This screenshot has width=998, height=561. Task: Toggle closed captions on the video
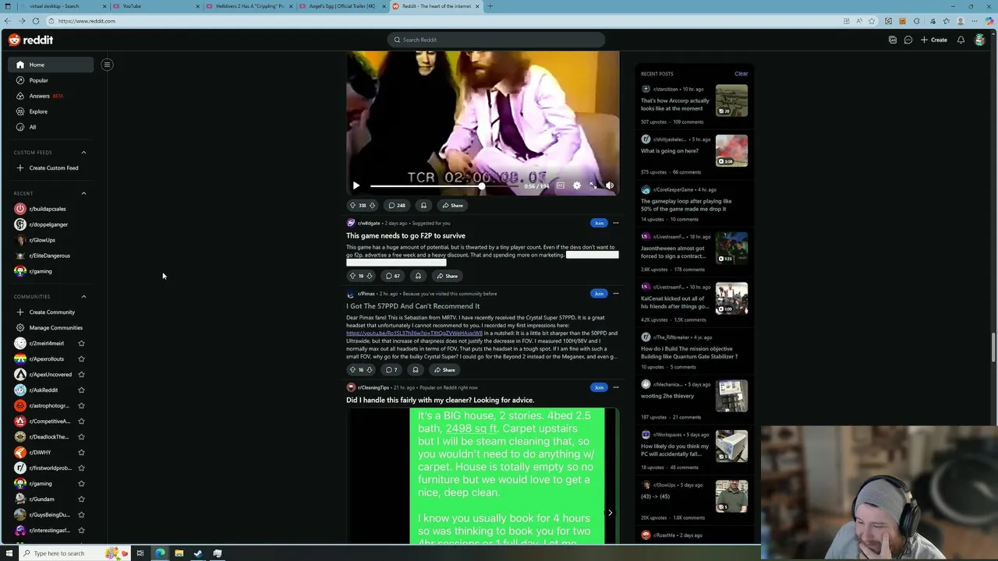coord(560,185)
